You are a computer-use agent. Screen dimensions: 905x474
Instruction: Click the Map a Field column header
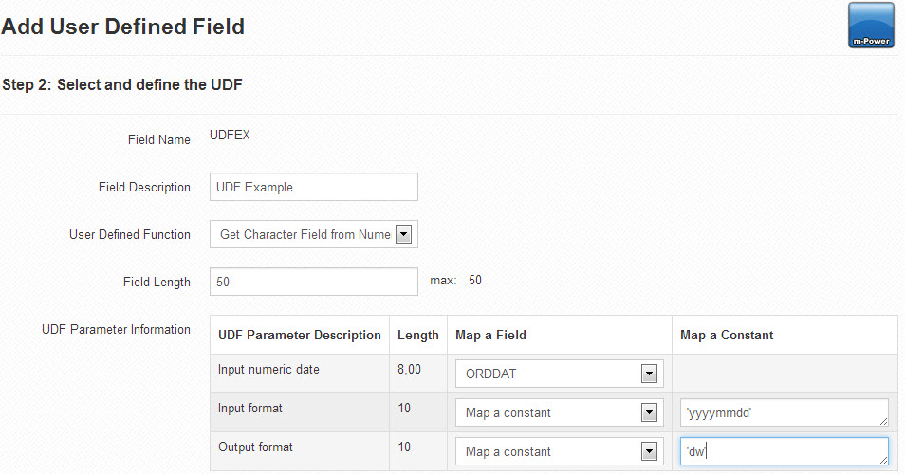[x=490, y=335]
